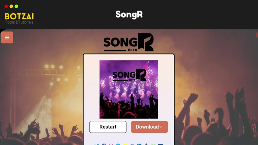Click the generated song cover art

[128, 89]
